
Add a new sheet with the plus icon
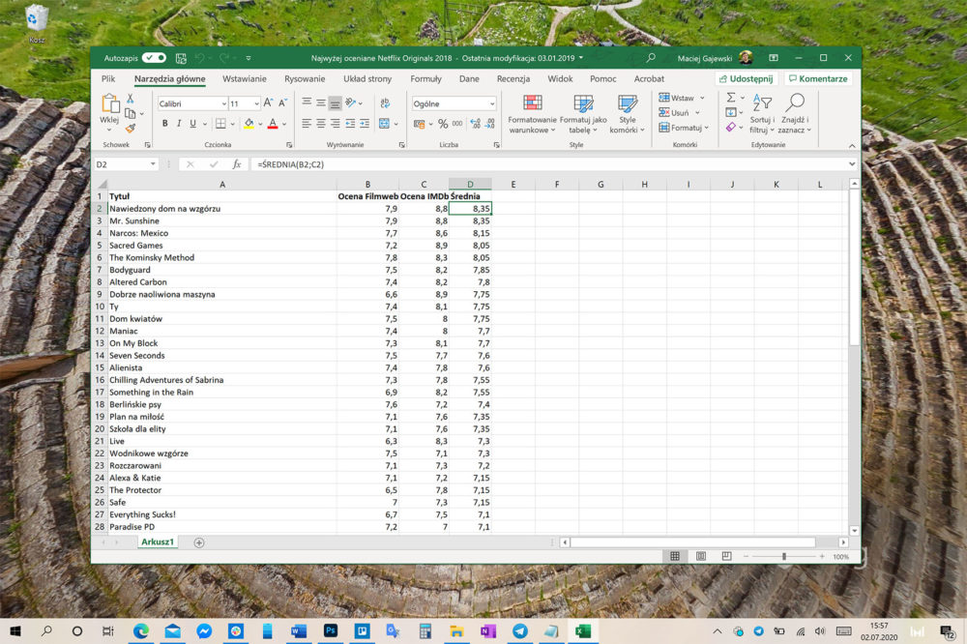click(x=198, y=542)
